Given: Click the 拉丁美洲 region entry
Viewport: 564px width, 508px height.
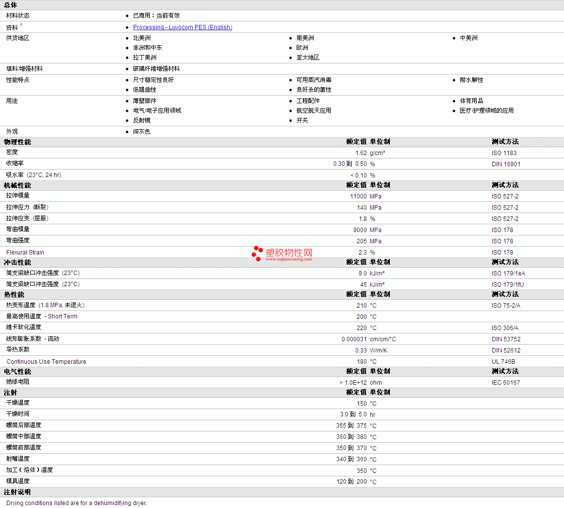Looking at the screenshot, I should click(144, 57).
